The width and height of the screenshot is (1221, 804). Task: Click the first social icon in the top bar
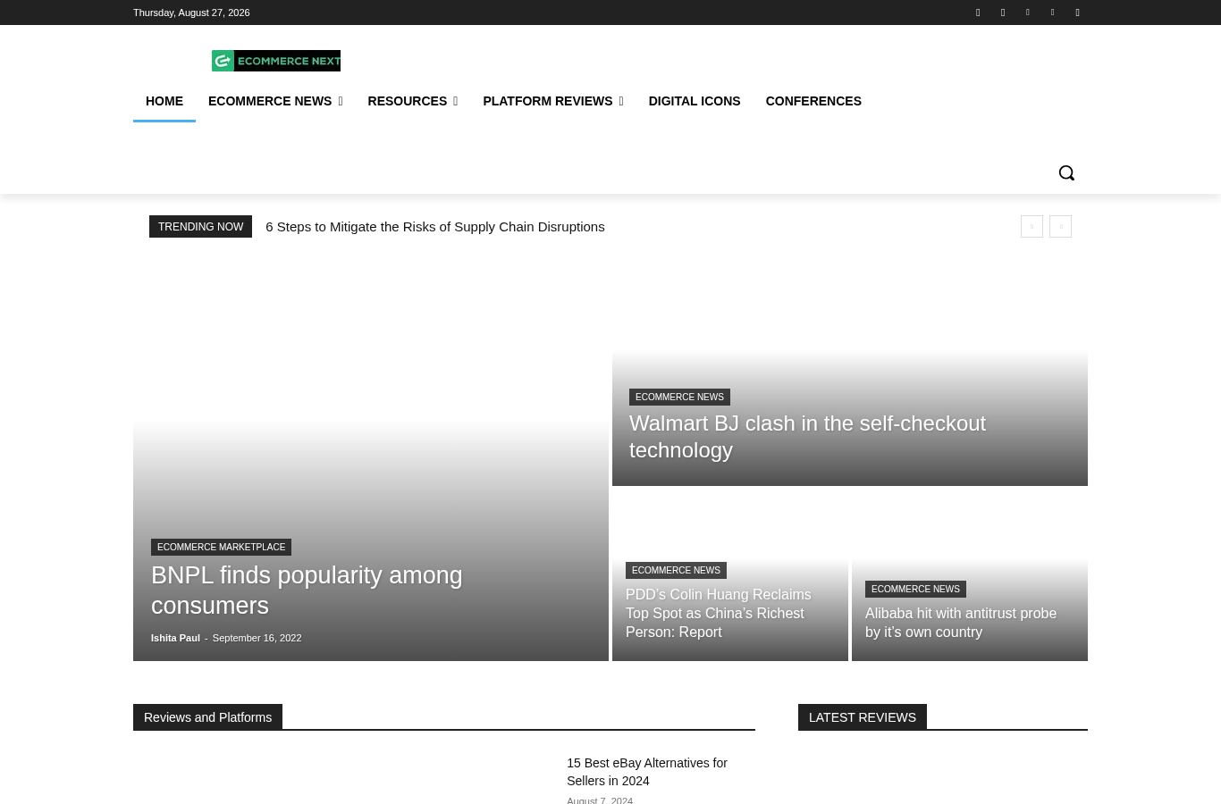[978, 13]
